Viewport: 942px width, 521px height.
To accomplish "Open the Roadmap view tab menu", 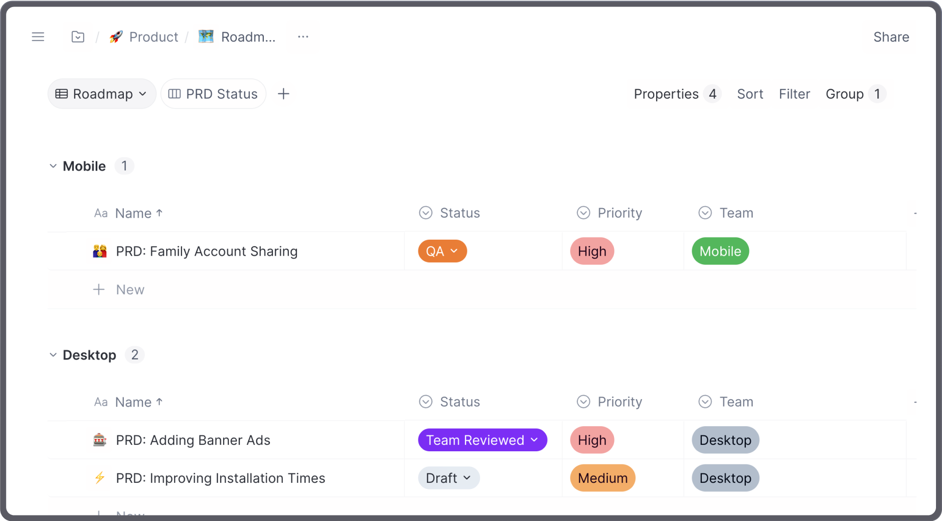I will coord(102,94).
